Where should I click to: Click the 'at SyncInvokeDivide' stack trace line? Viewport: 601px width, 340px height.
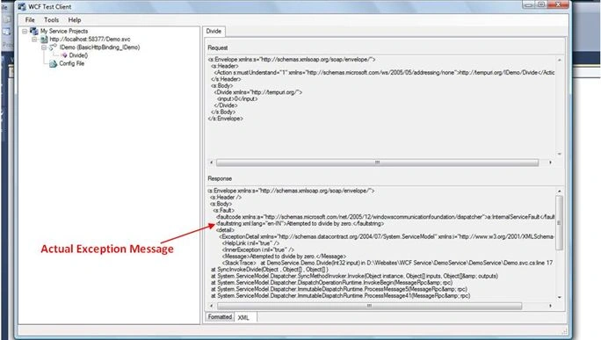[x=270, y=270]
